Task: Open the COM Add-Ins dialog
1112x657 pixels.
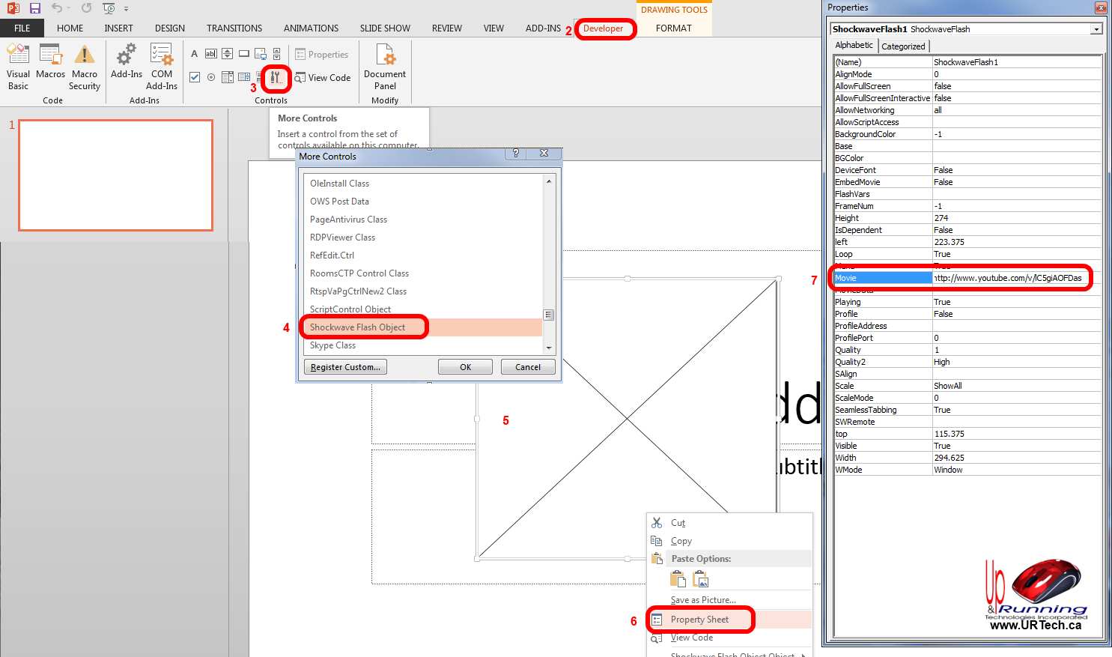Action: (x=162, y=66)
